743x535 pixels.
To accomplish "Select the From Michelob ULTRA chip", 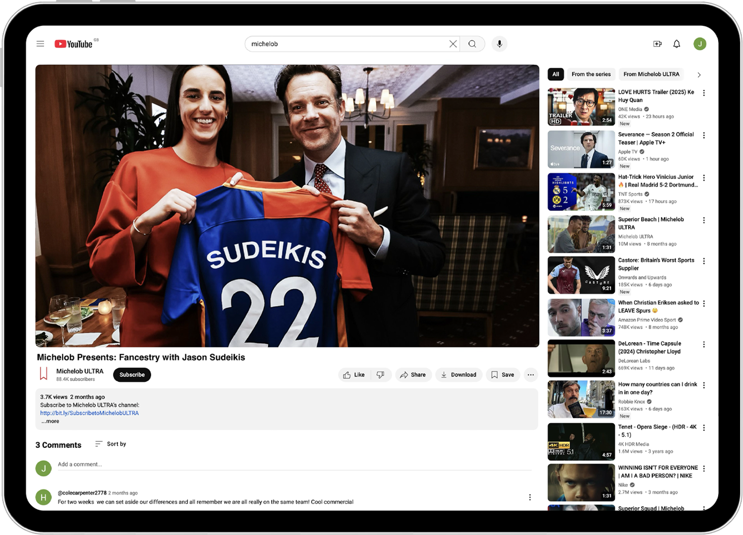I will tap(651, 74).
